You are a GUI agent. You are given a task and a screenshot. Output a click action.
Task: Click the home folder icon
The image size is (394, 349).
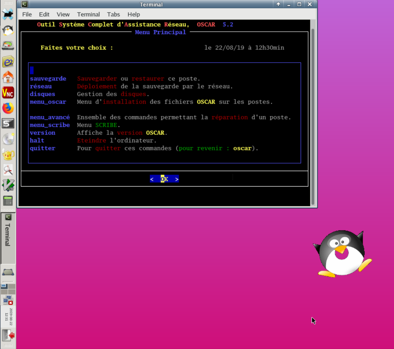[8, 77]
